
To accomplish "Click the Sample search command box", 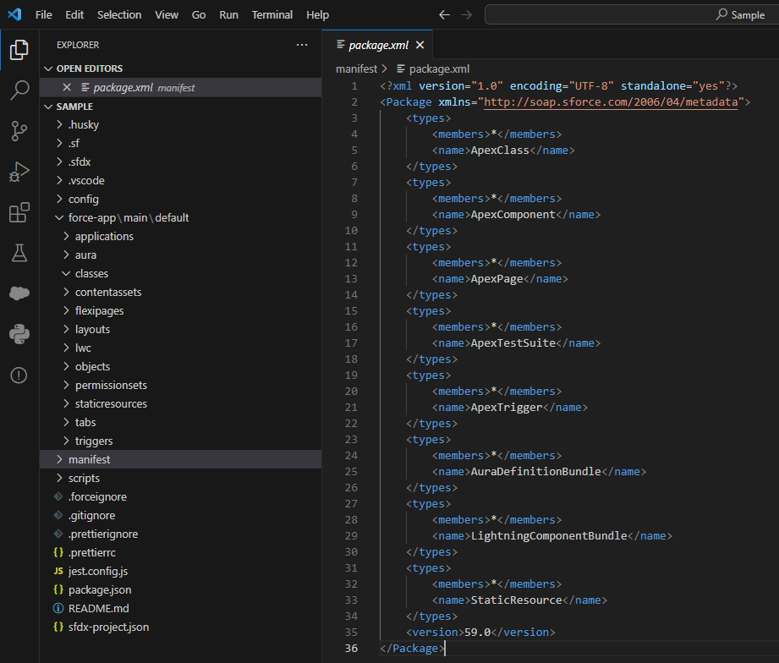I will [x=631, y=14].
